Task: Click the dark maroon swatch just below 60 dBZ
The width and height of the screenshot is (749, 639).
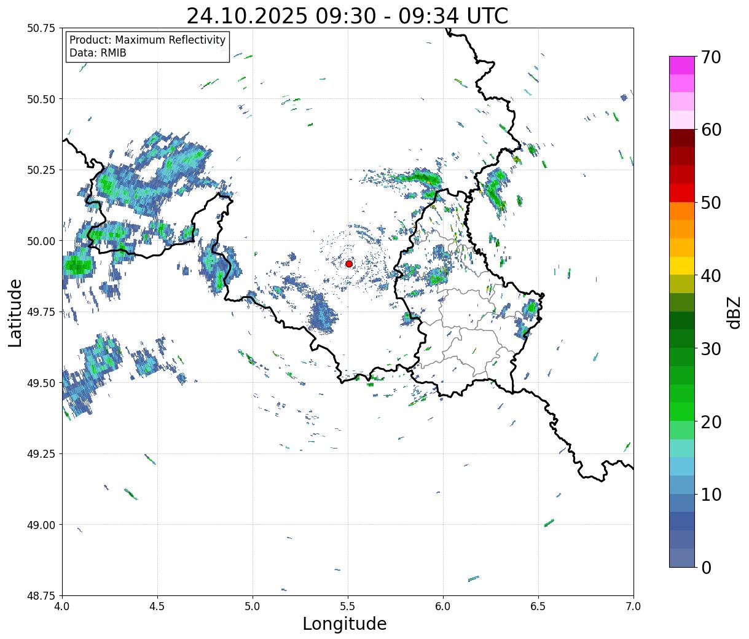Action: [x=682, y=138]
